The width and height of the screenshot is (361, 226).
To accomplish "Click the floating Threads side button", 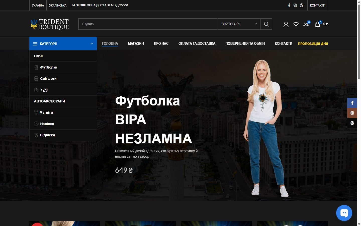I will [x=352, y=123].
